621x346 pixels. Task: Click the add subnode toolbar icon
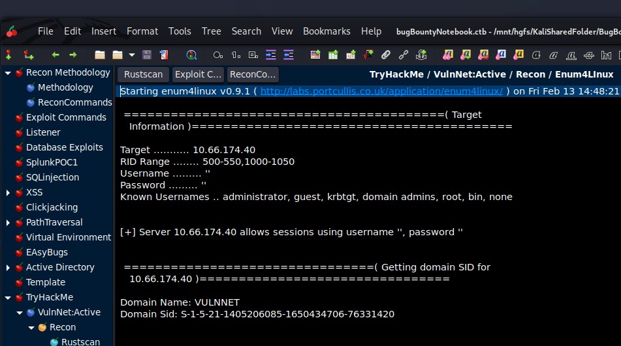(x=28, y=55)
